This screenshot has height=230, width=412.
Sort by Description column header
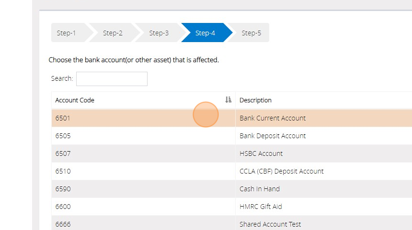click(x=255, y=100)
